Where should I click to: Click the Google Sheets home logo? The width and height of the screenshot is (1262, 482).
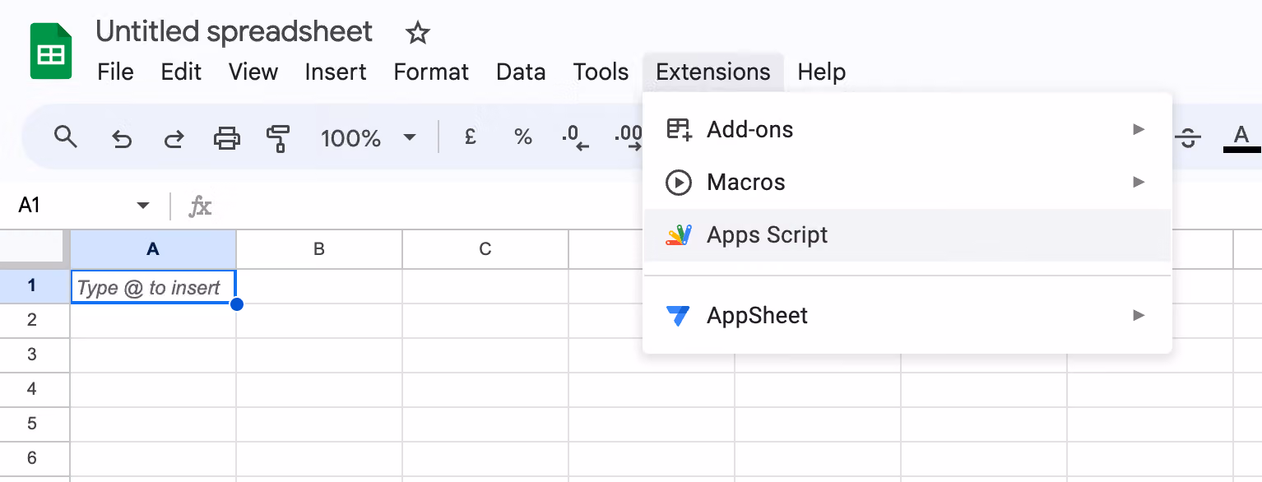click(x=51, y=51)
